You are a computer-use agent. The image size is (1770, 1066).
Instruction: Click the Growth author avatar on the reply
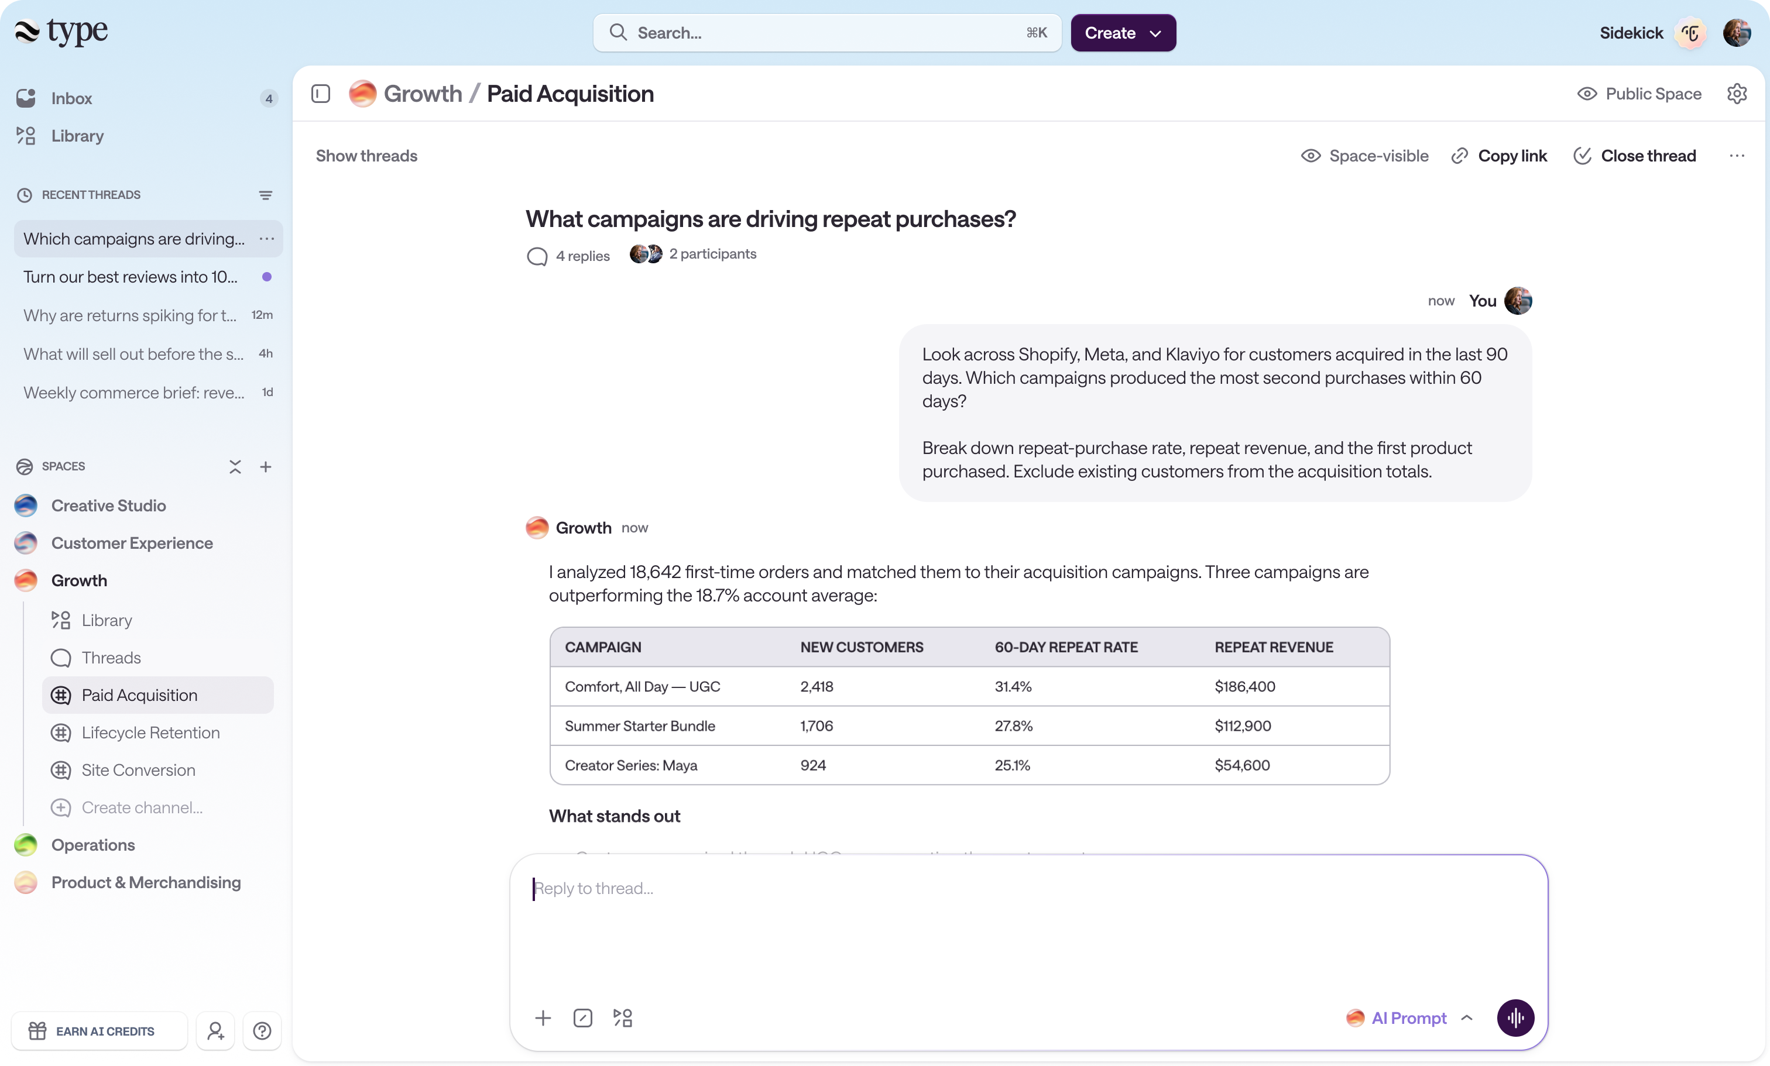point(537,528)
